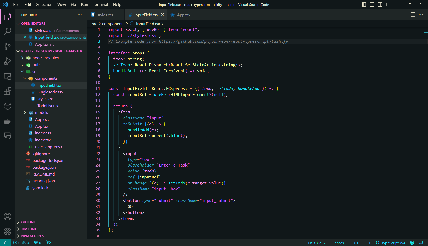Click the src breadcrumb segment
The image size is (428, 246).
click(95, 24)
